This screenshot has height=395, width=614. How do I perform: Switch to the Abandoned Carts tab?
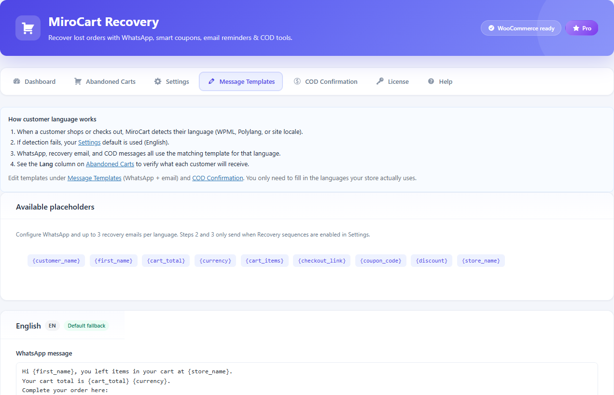[105, 81]
